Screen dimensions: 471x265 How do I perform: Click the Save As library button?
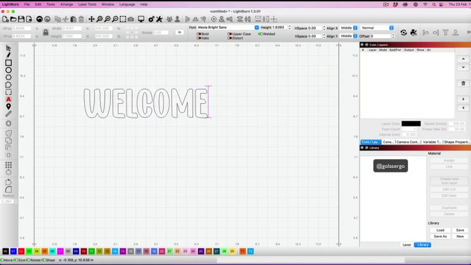(440, 236)
